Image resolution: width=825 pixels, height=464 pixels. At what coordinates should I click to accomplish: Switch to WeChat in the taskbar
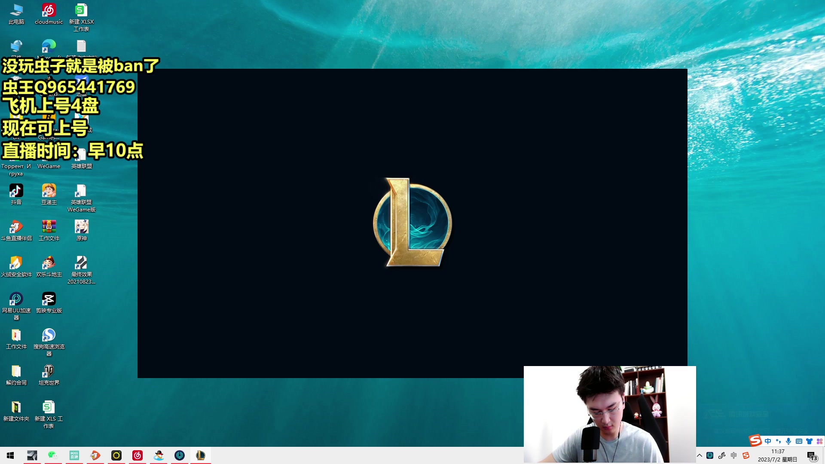tap(53, 455)
